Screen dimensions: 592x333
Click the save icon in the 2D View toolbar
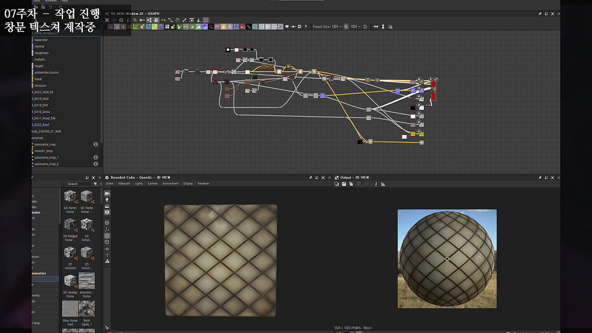point(344,184)
